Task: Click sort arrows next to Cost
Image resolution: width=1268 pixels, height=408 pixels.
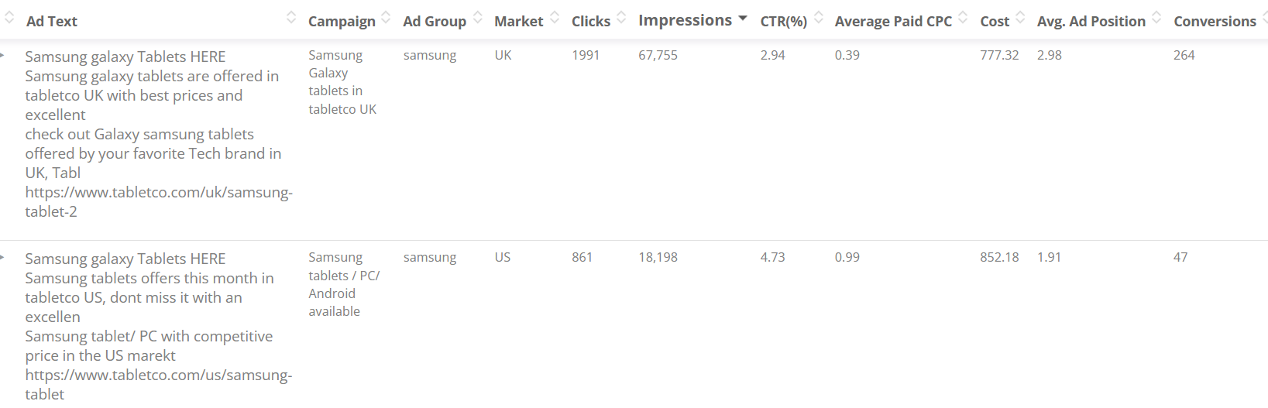Action: [x=1021, y=17]
